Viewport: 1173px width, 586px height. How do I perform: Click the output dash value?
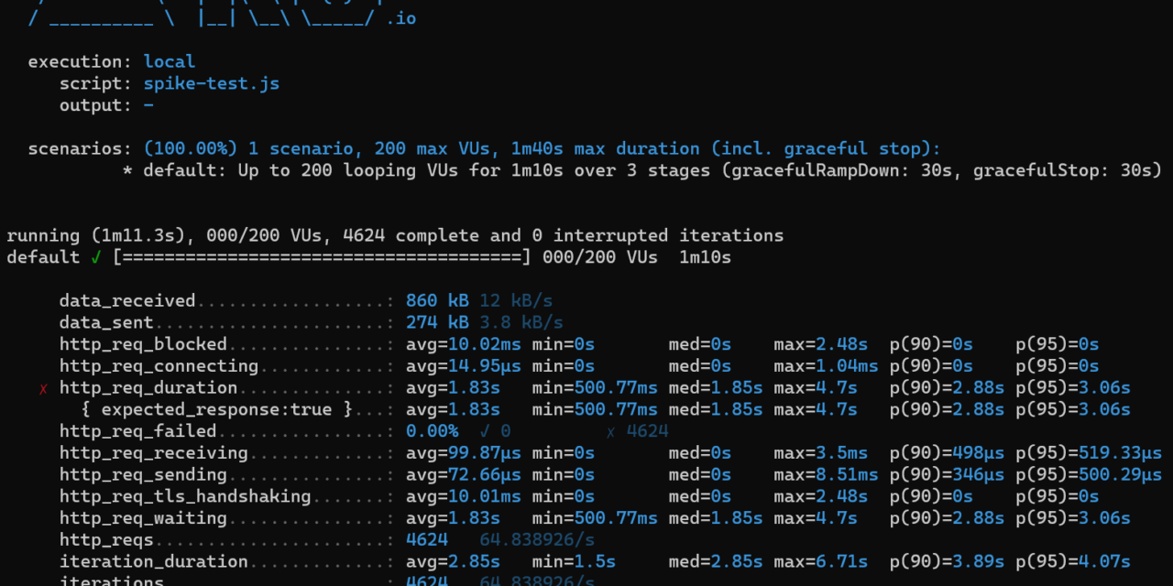(148, 105)
